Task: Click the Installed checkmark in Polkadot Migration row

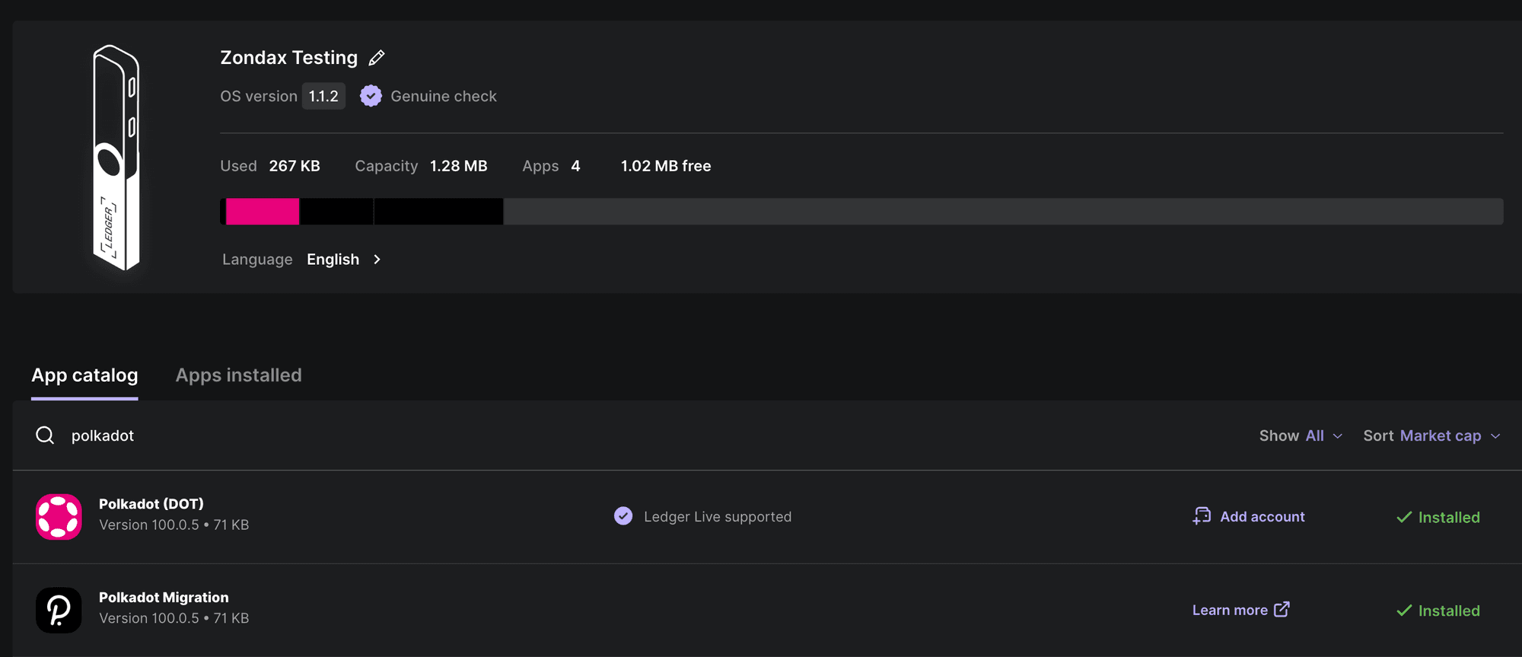Action: [1404, 611]
